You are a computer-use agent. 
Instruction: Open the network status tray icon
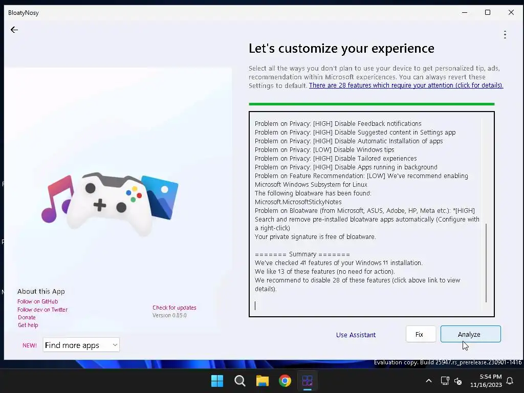tap(445, 381)
